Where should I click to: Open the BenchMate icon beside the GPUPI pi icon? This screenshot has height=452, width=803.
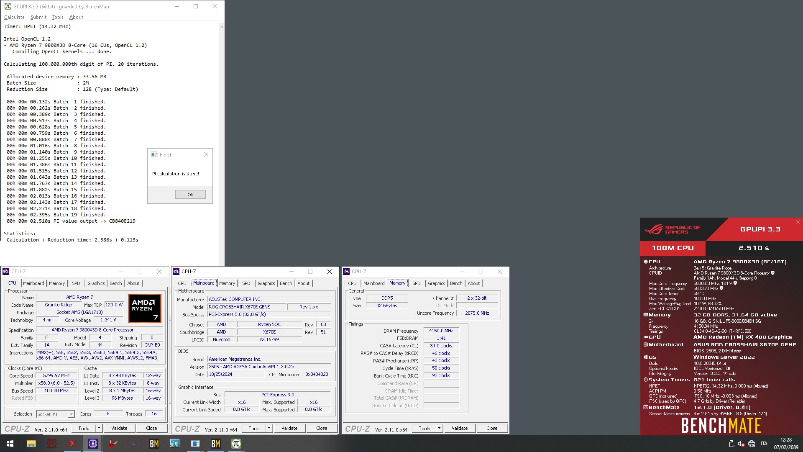tap(215, 444)
